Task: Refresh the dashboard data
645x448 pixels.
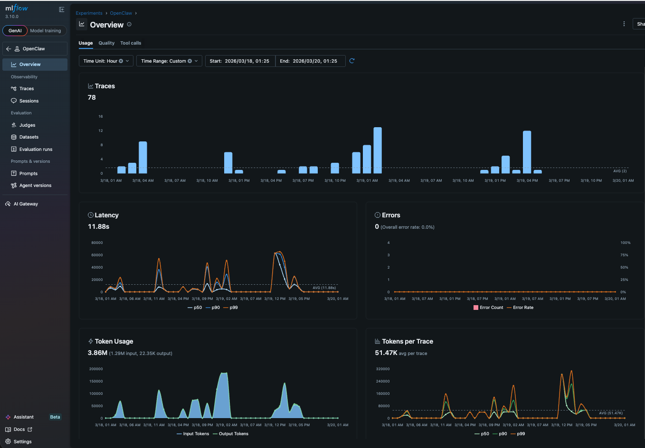Action: click(x=351, y=61)
